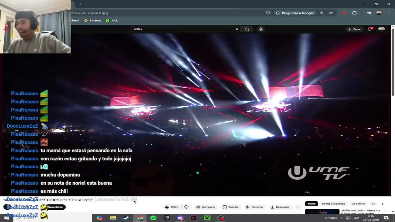
Task: Click the Recortar button
Action: click(x=254, y=207)
